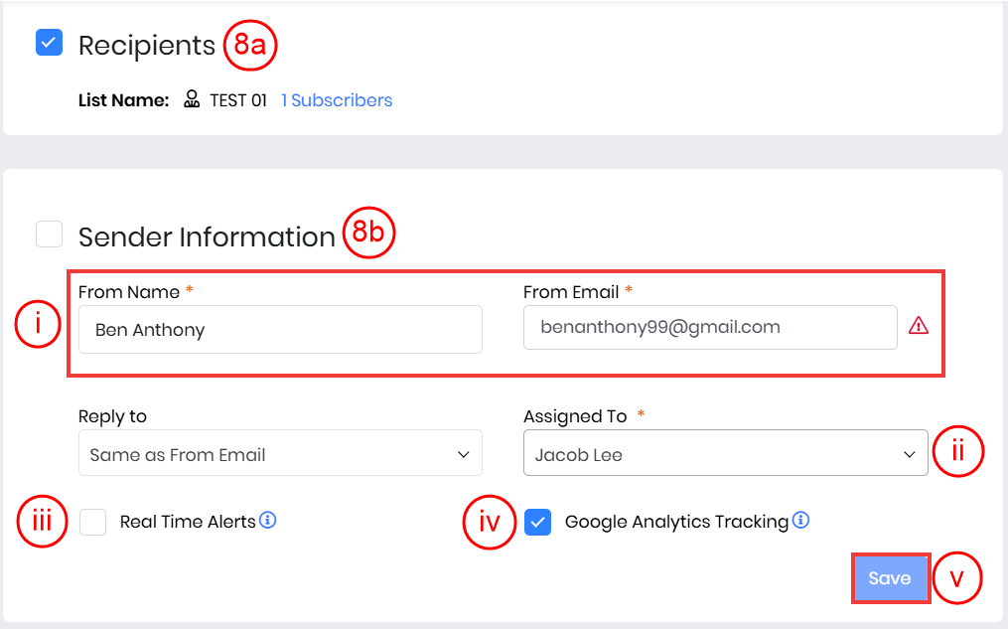Screen dimensions: 1008x629
Task: Click into the From Name field
Action: point(280,330)
